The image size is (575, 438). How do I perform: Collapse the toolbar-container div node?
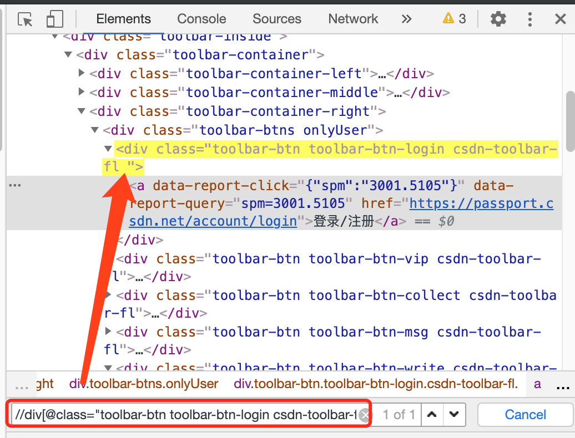pyautogui.click(x=68, y=54)
